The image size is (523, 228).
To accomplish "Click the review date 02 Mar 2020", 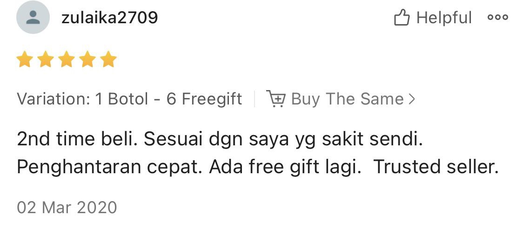I will pos(67,208).
